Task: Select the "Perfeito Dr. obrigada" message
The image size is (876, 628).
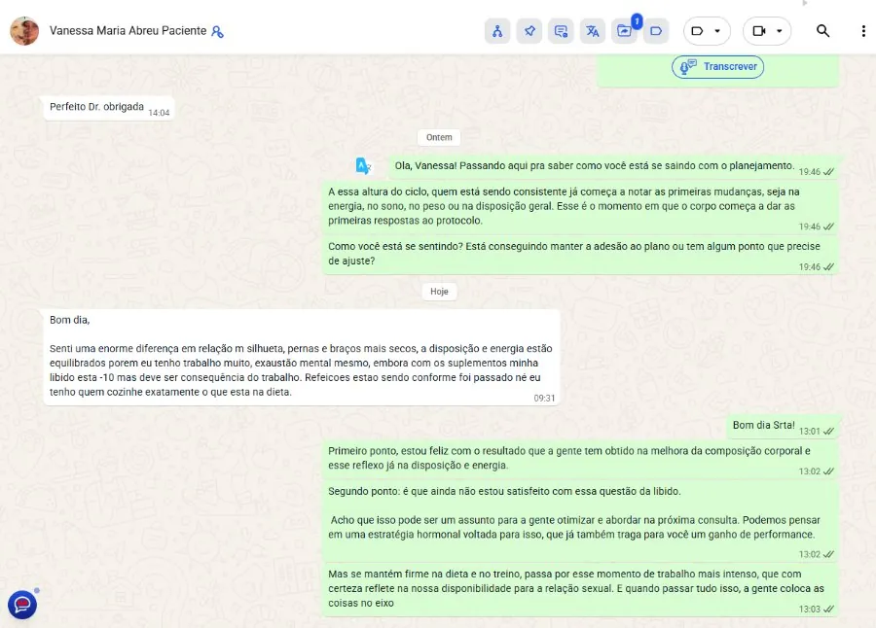Action: [109, 108]
